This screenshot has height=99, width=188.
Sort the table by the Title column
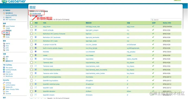45,23
